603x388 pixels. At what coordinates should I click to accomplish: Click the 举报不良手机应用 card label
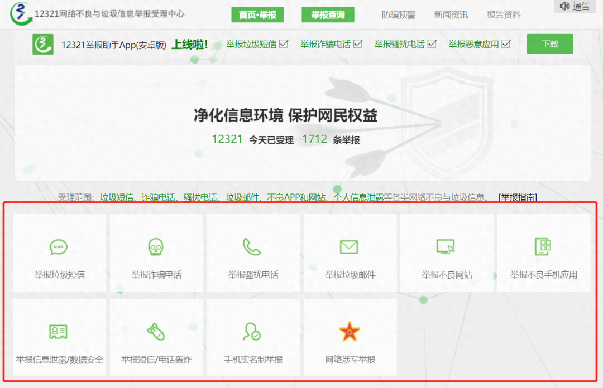coord(544,275)
